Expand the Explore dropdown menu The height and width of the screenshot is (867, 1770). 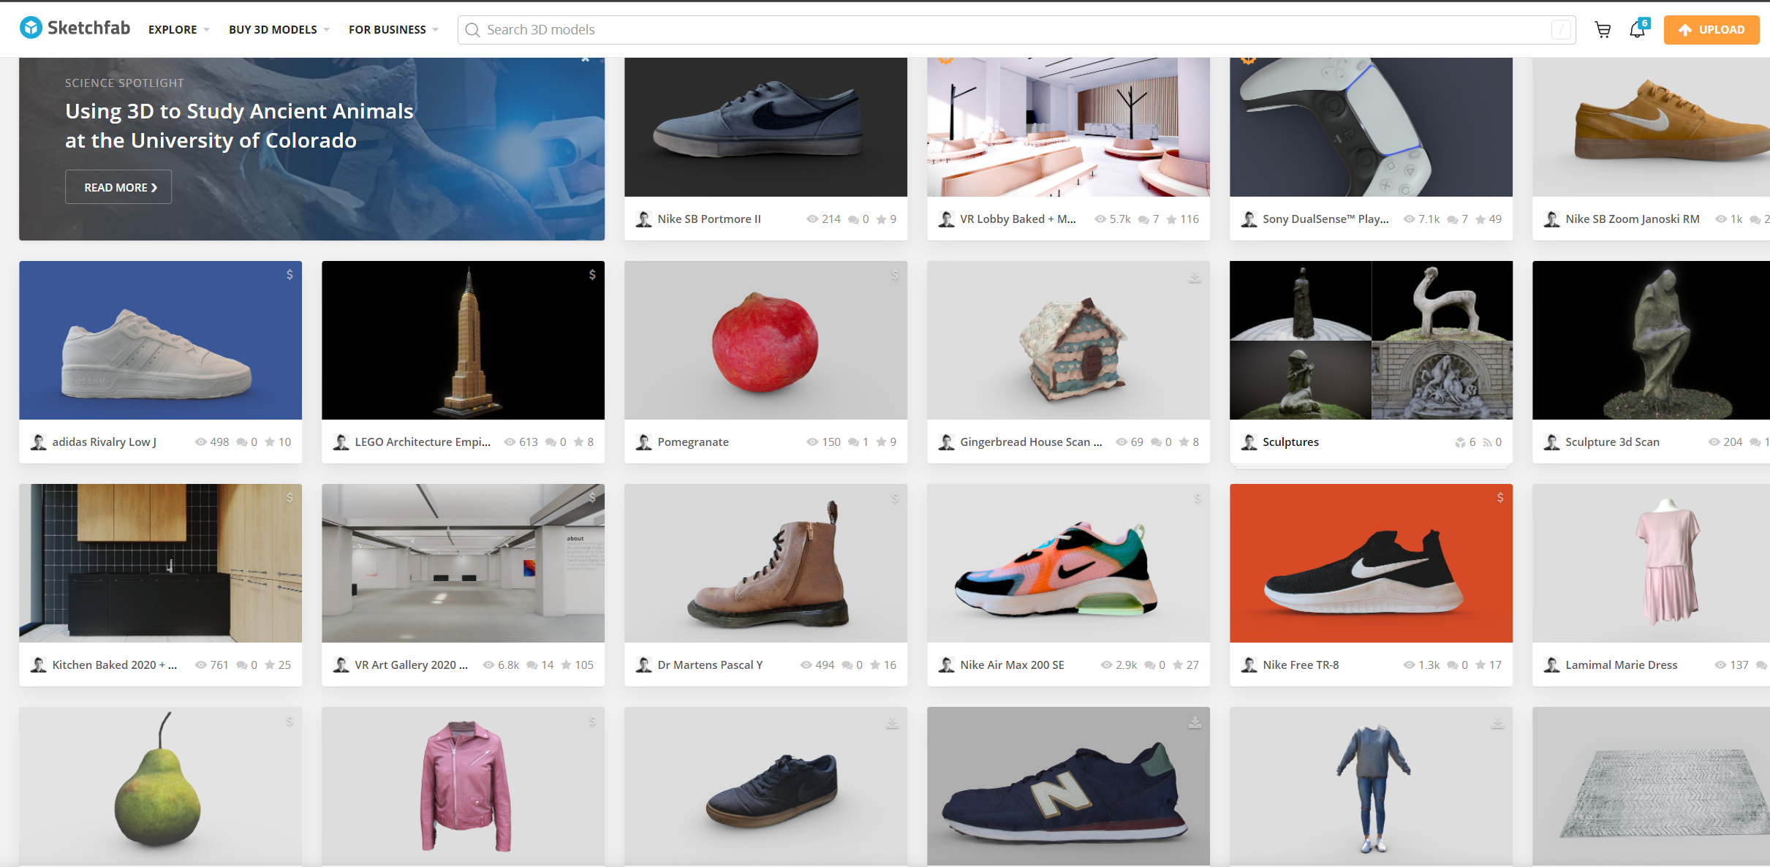pos(178,30)
